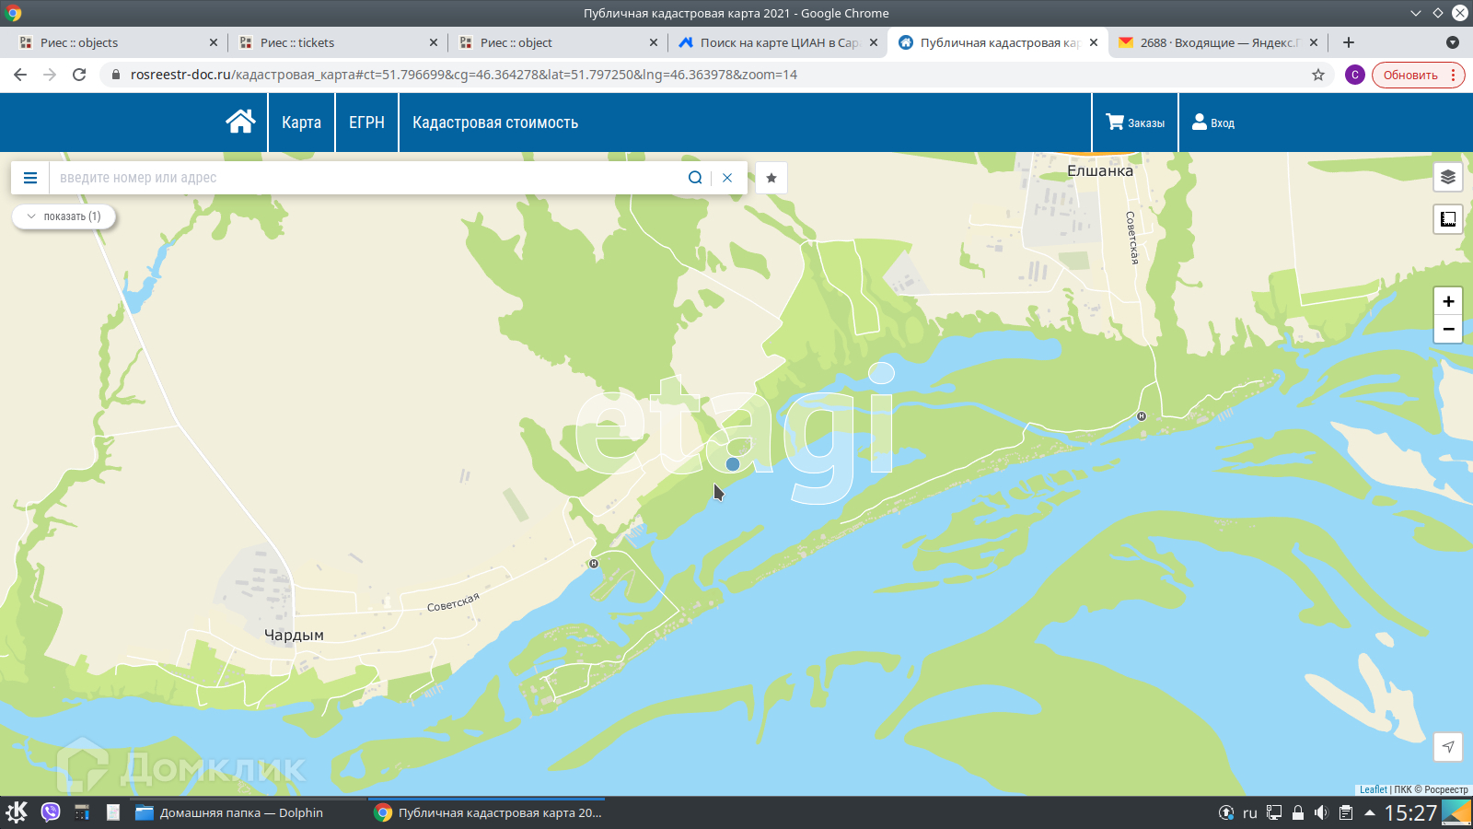1473x829 pixels.
Task: Open Chrome tab search dropdown
Action: 1453,42
